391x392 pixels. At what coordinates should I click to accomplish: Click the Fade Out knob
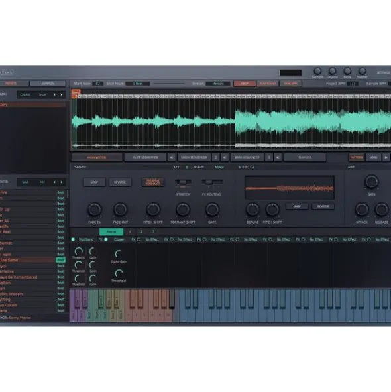[x=120, y=210]
